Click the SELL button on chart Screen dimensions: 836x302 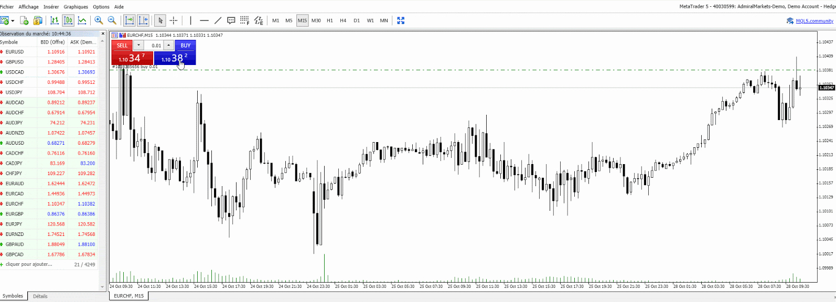point(122,46)
